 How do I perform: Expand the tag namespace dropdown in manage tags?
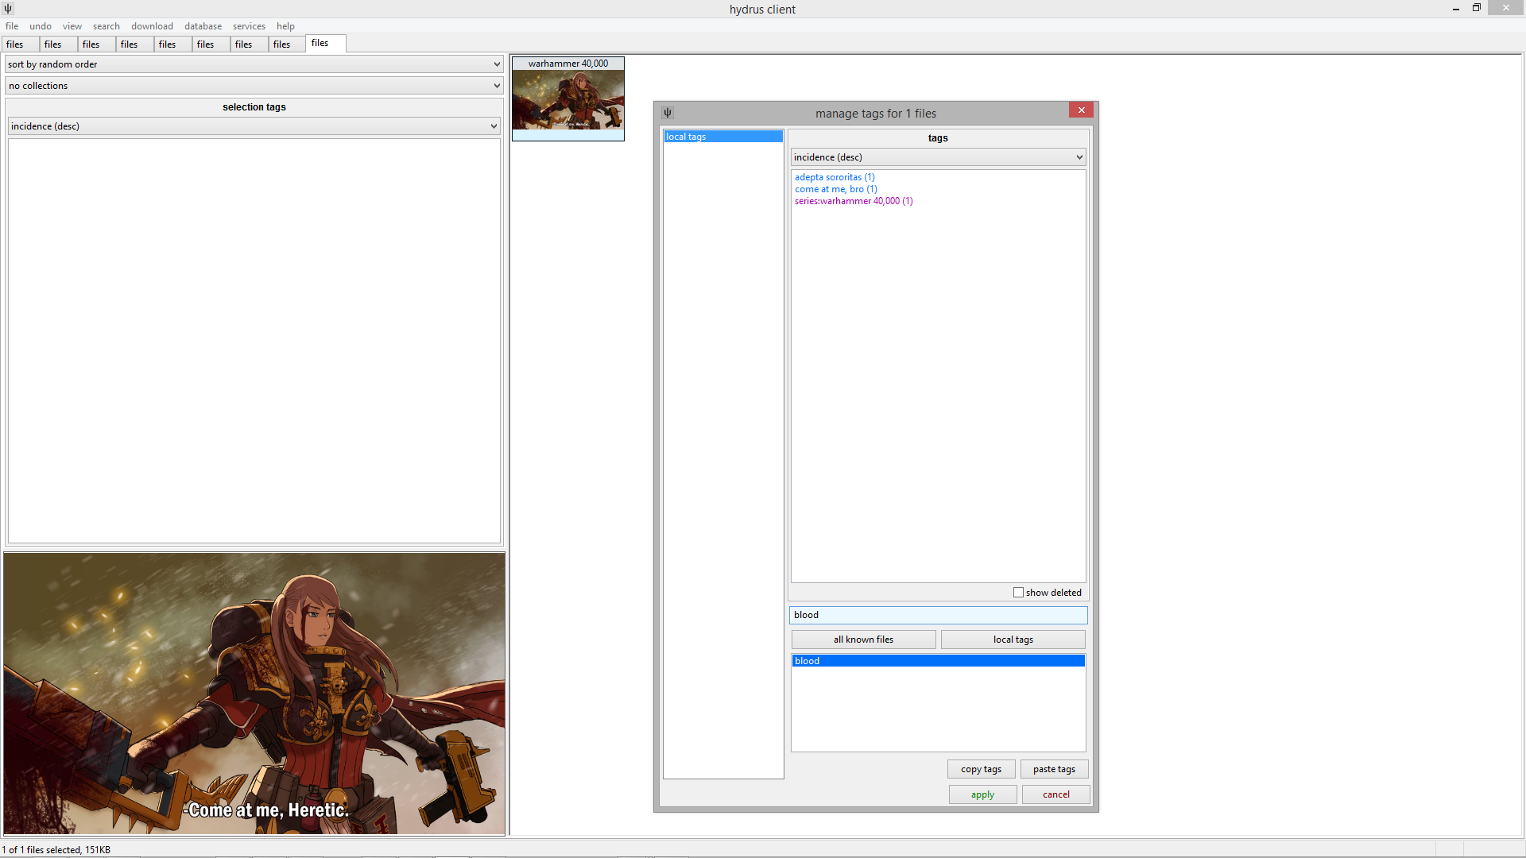point(1078,156)
